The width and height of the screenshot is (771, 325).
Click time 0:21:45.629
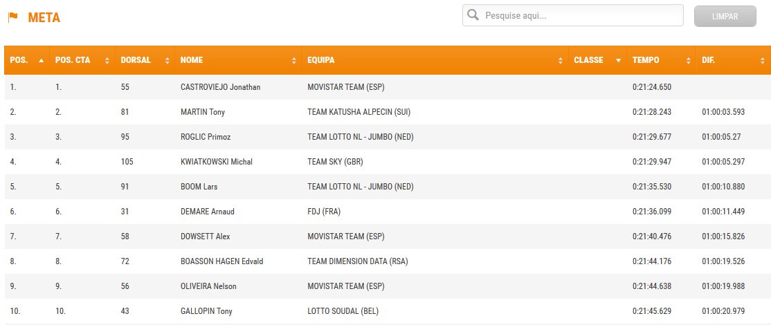[x=652, y=311]
